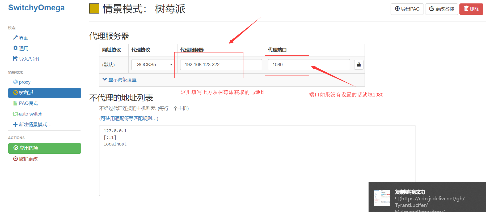Screen dimensions: 486x212
Task: Click download icon in 导出PAC button
Action: point(397,9)
